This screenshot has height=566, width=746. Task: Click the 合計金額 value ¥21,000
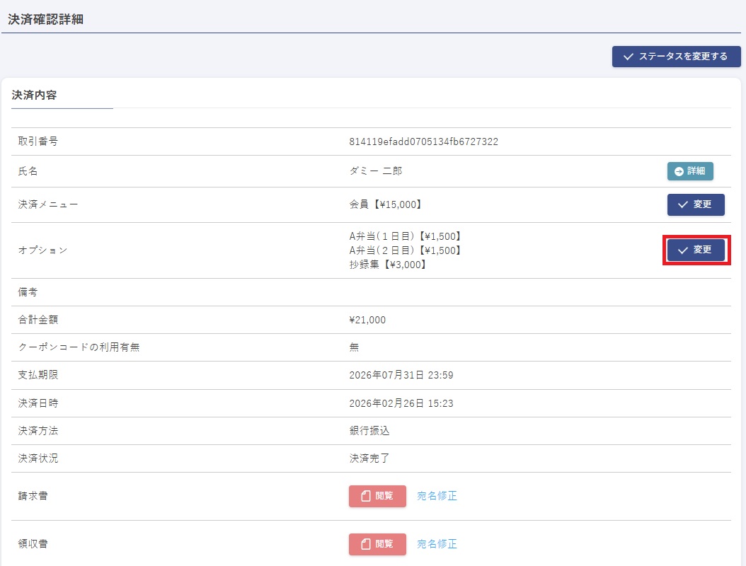coord(367,320)
